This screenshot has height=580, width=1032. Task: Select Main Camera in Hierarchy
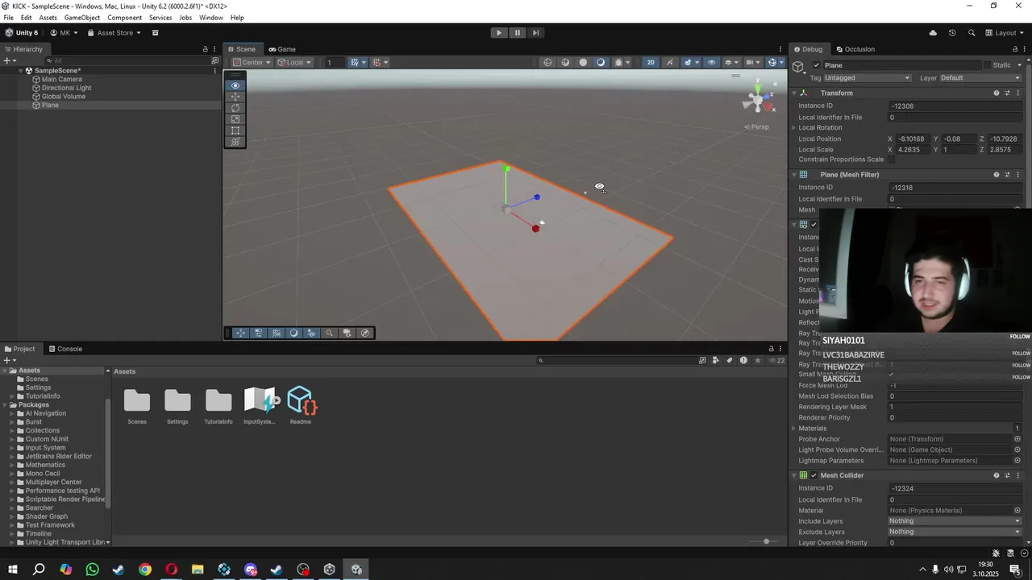[62, 79]
